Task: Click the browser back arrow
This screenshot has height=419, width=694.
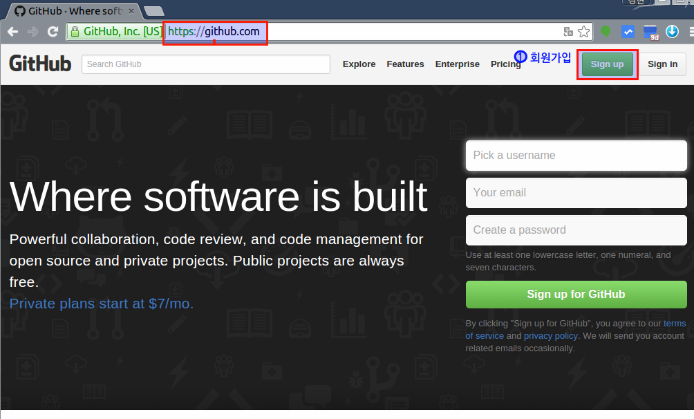Action: click(13, 31)
